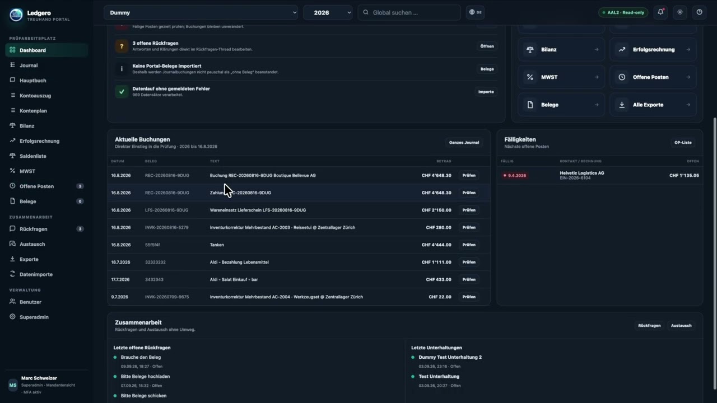The height and width of the screenshot is (403, 717).
Task: Click the MWST percent icon in quick links
Action: 530,77
